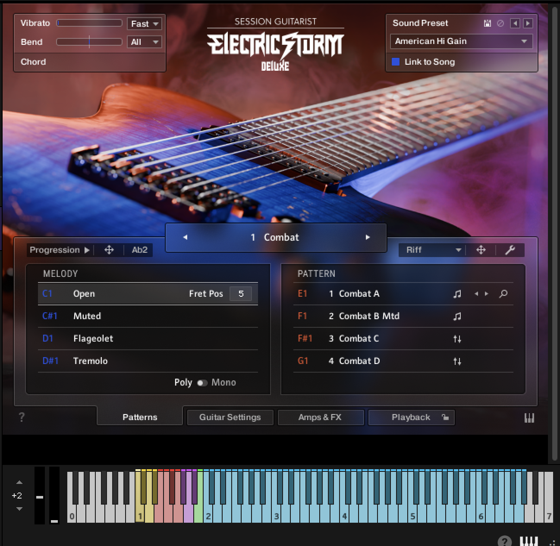Select the Open melody articulation
Screen dimensions: 560x546
pos(148,294)
